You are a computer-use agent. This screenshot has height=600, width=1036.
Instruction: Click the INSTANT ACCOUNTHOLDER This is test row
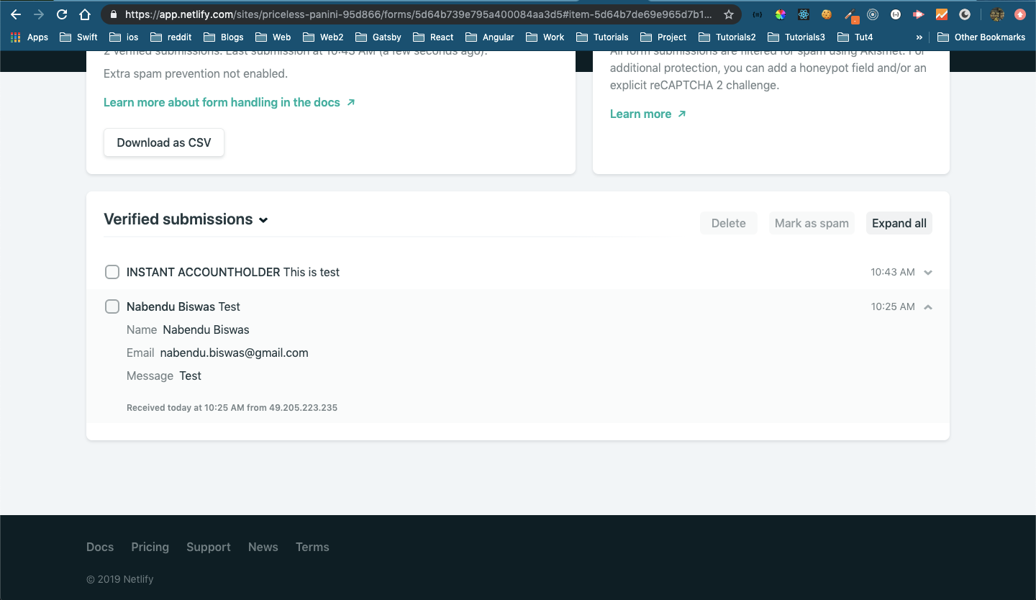coord(518,272)
